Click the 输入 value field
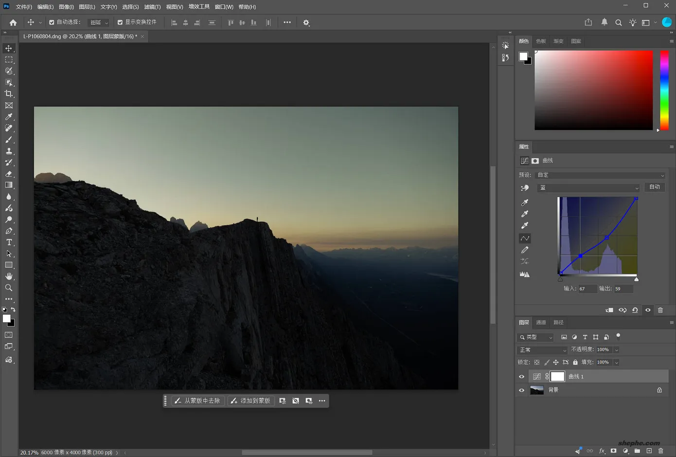676x457 pixels. 587,289
